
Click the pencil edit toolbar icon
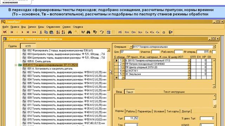pos(83,32)
